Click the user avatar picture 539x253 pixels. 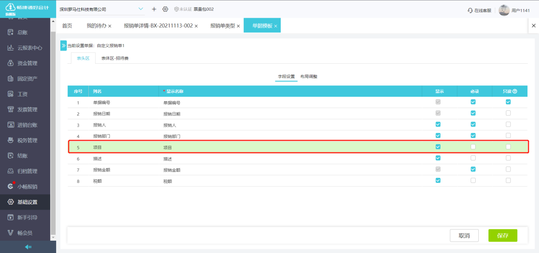click(x=504, y=10)
